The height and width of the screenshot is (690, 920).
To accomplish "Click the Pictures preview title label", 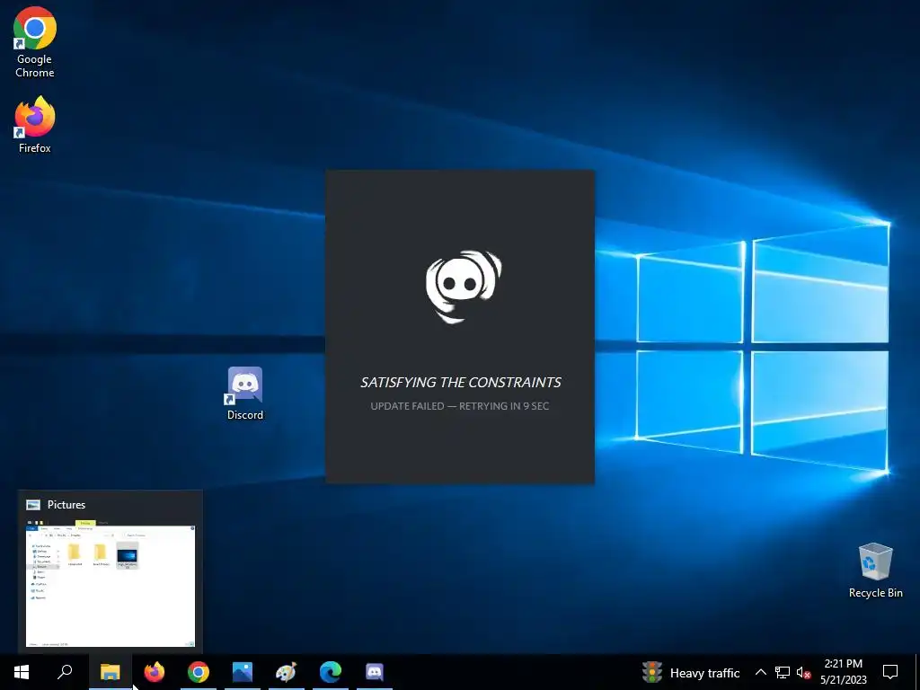I will tap(66, 505).
